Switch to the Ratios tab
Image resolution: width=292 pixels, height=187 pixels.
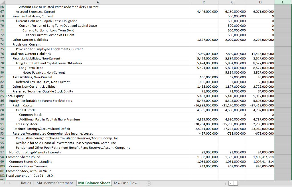26,183
